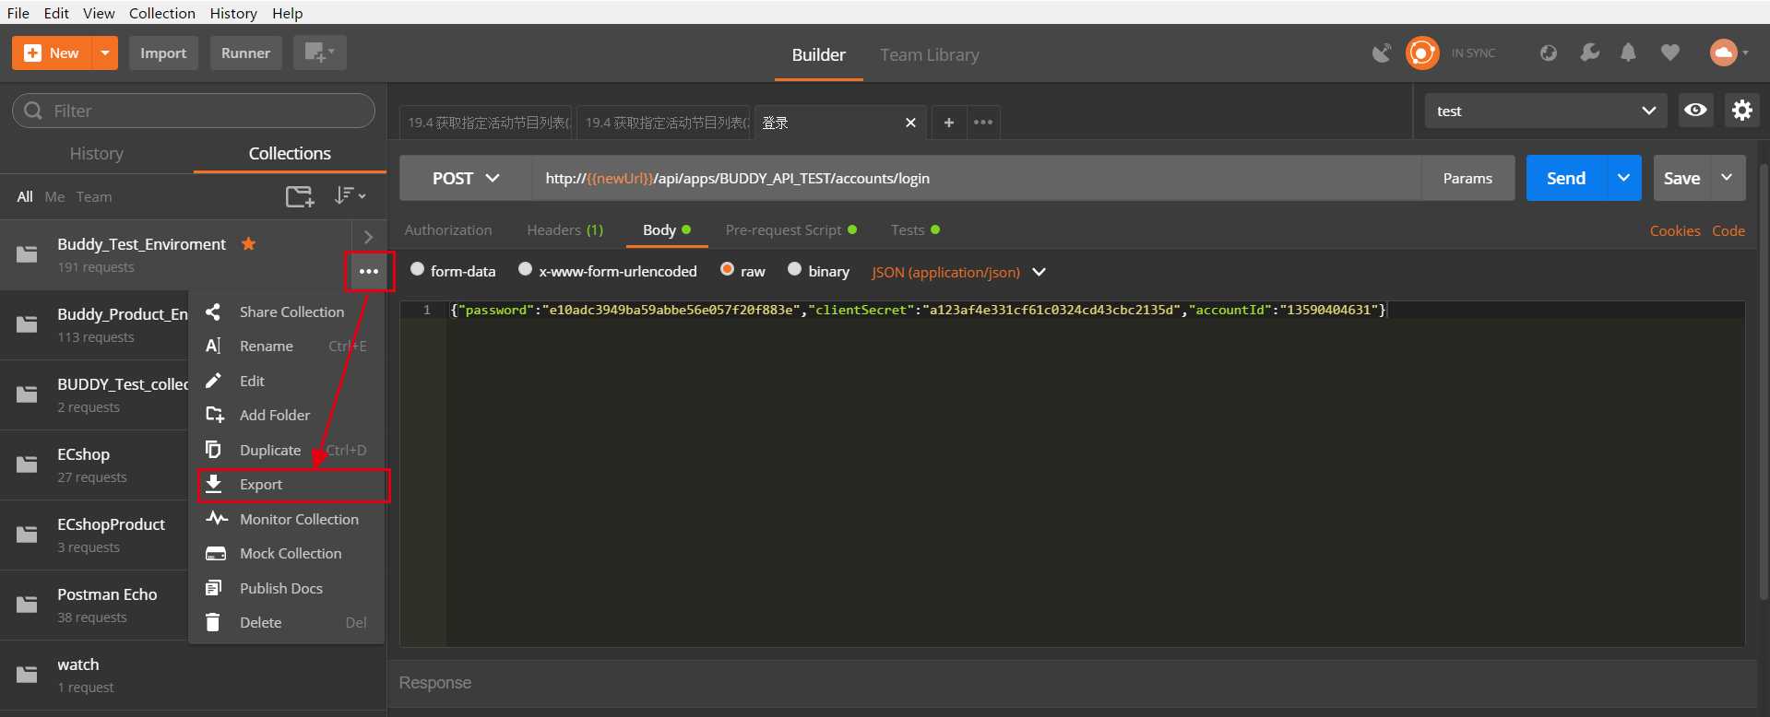Click the Delete trash icon
1770x717 pixels.
[213, 622]
